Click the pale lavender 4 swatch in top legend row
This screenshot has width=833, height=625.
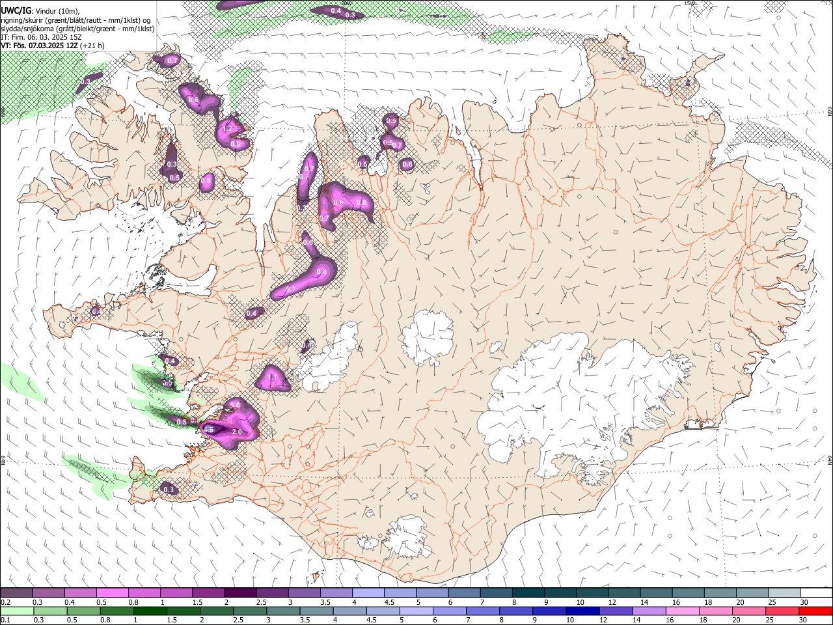pyautogui.click(x=368, y=593)
